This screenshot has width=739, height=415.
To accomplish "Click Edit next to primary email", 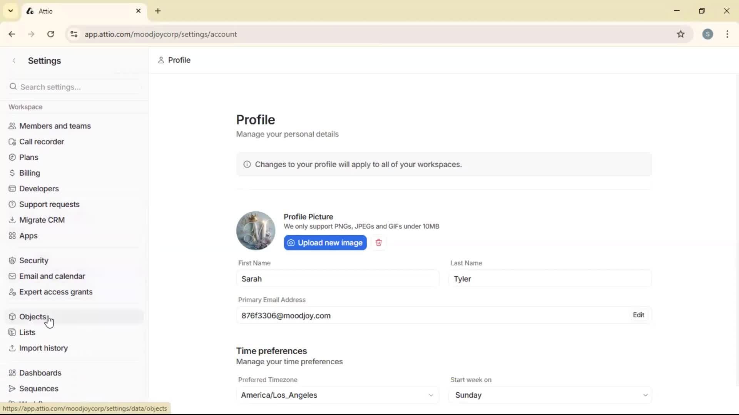I will tap(639, 315).
